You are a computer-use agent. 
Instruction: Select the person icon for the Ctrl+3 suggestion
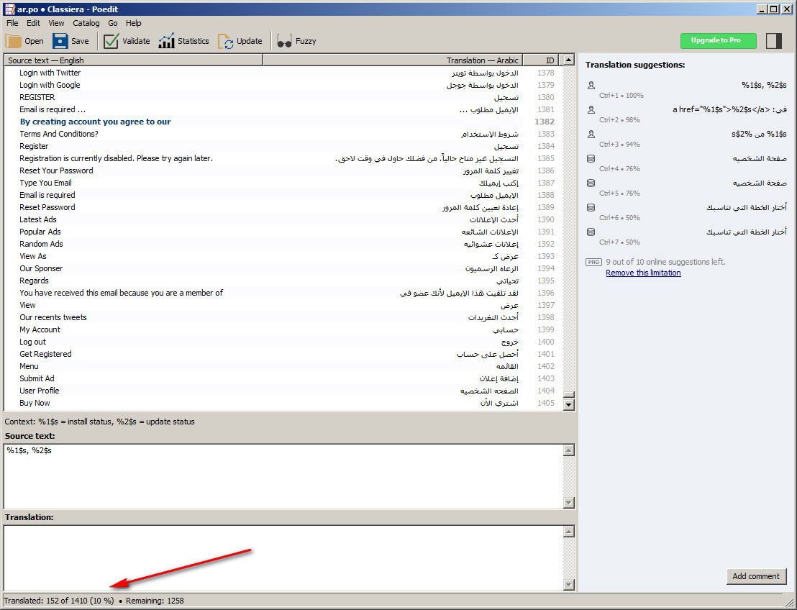(x=591, y=135)
